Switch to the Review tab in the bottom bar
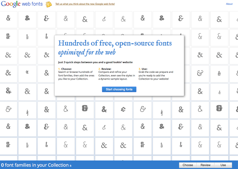 (205, 165)
